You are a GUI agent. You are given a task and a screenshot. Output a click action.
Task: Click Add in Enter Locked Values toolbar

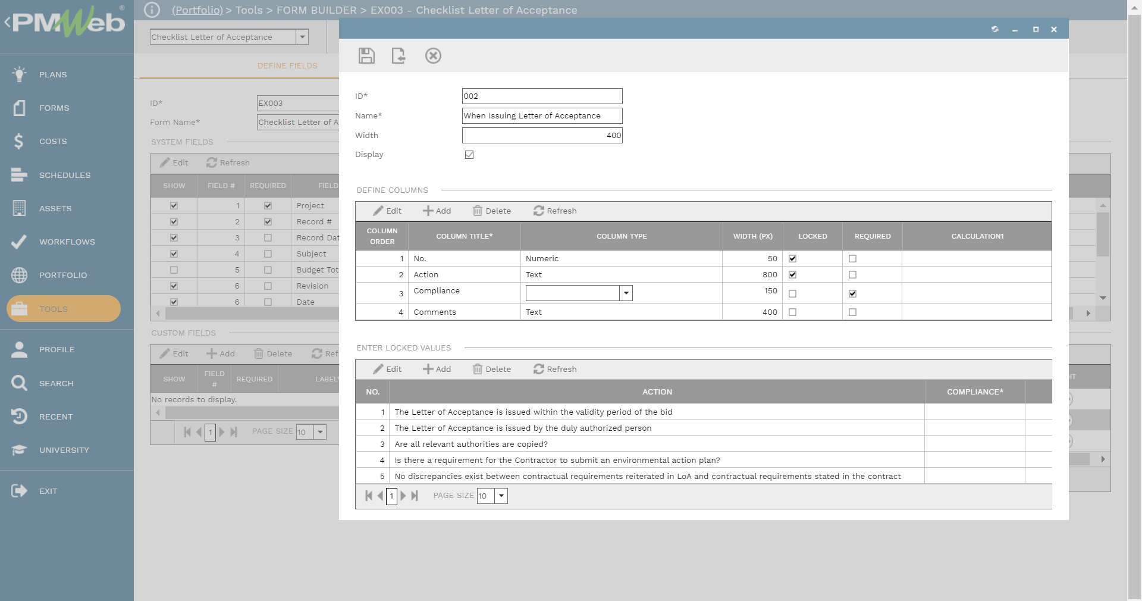pos(437,369)
